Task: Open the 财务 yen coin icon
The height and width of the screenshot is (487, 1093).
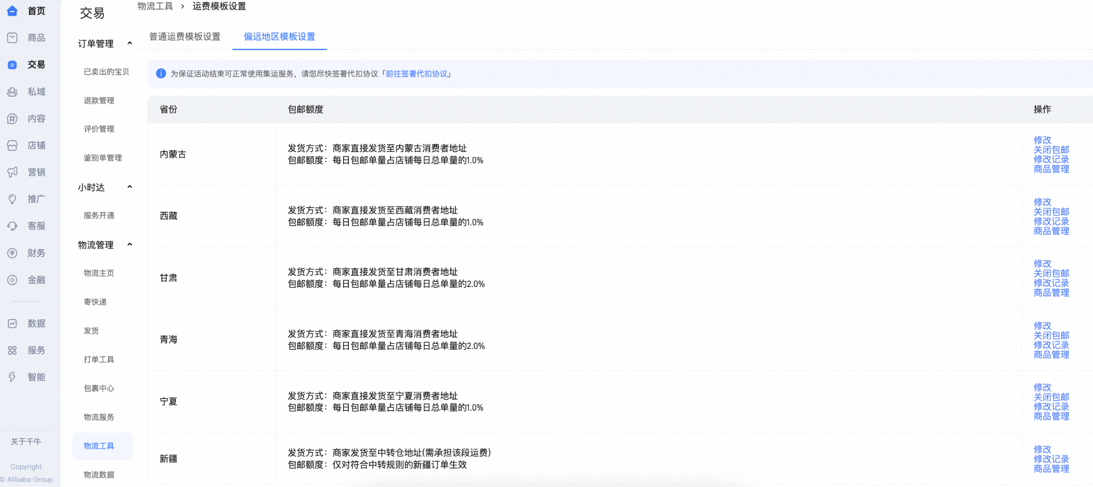Action: (x=13, y=253)
